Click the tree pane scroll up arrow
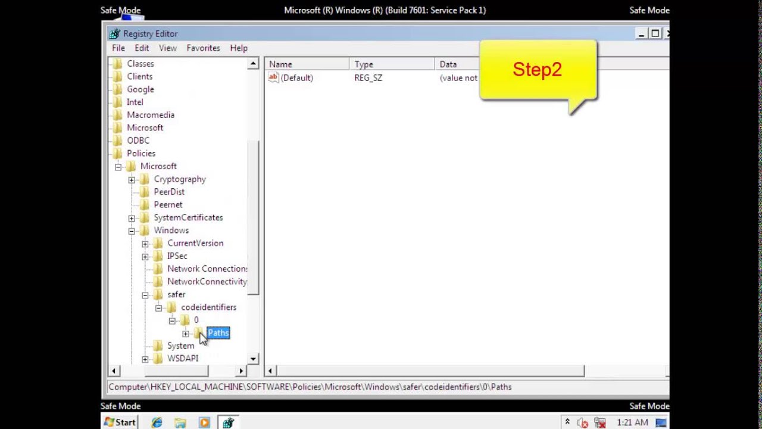 (x=253, y=64)
